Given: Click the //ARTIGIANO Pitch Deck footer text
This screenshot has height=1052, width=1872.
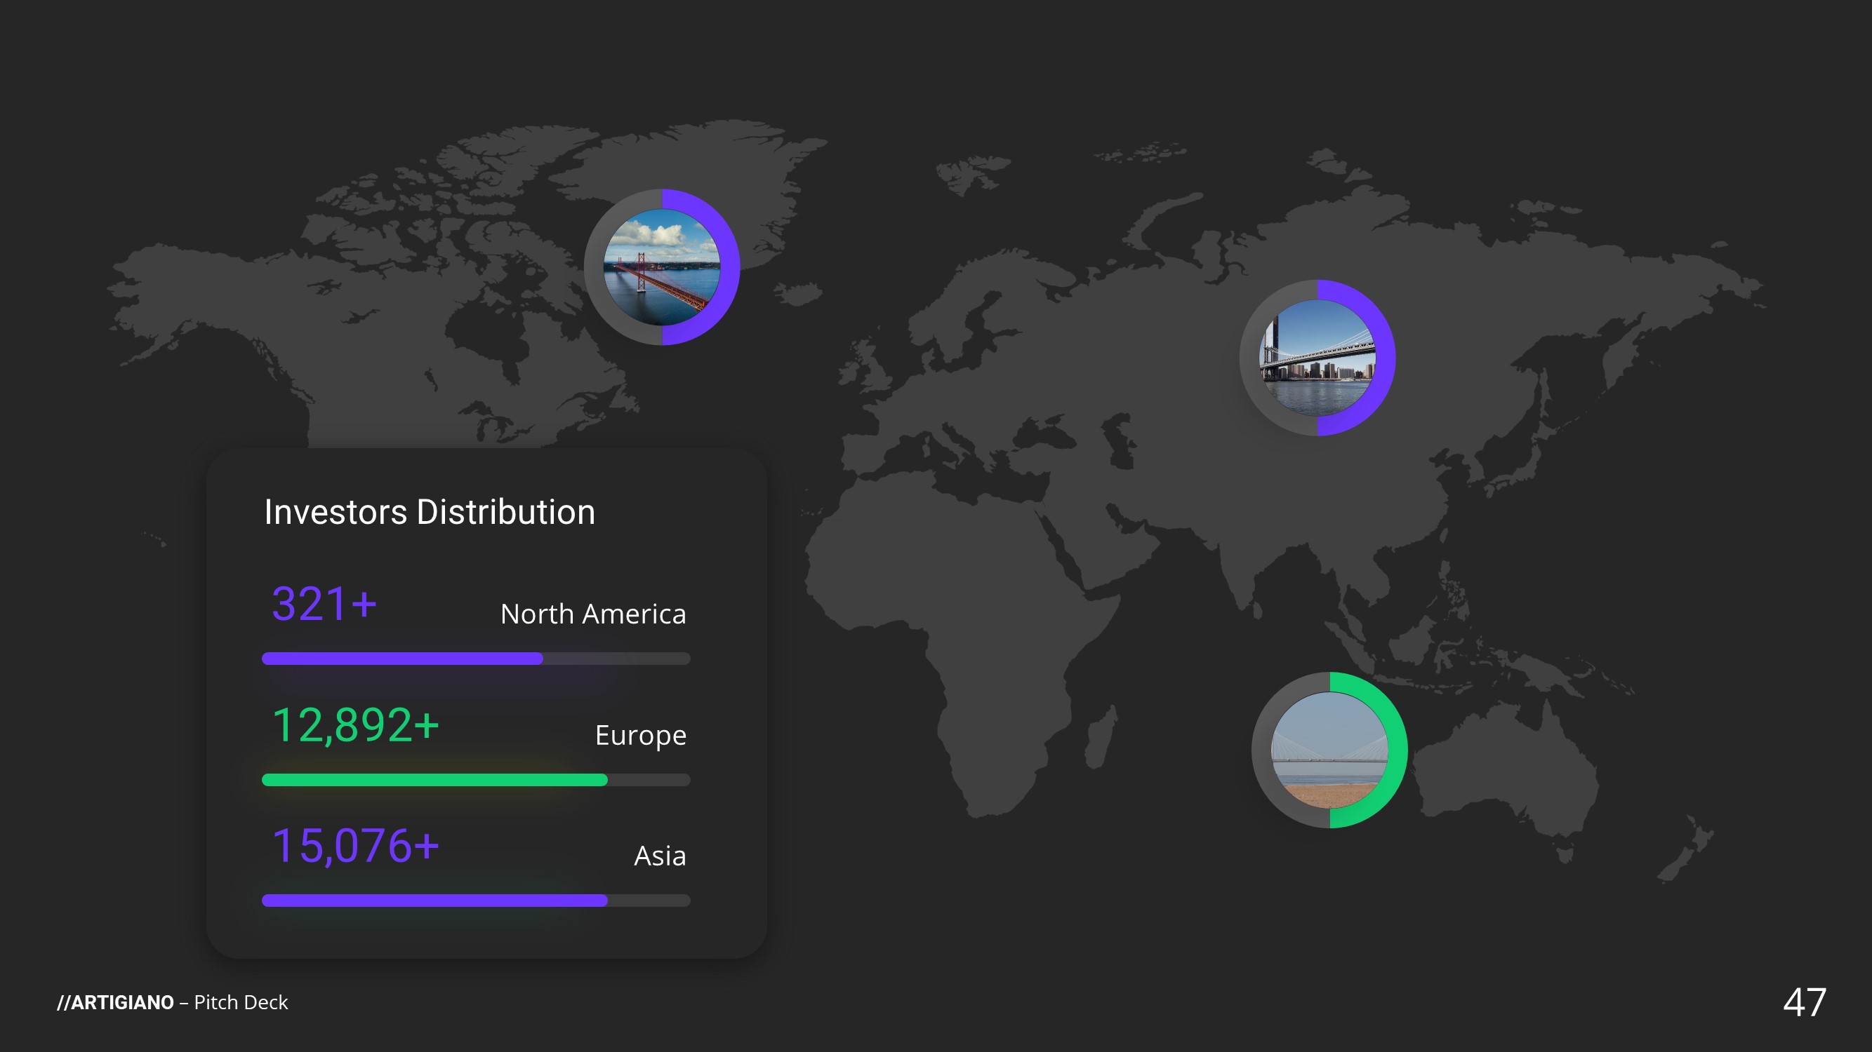Looking at the screenshot, I should click(172, 1003).
